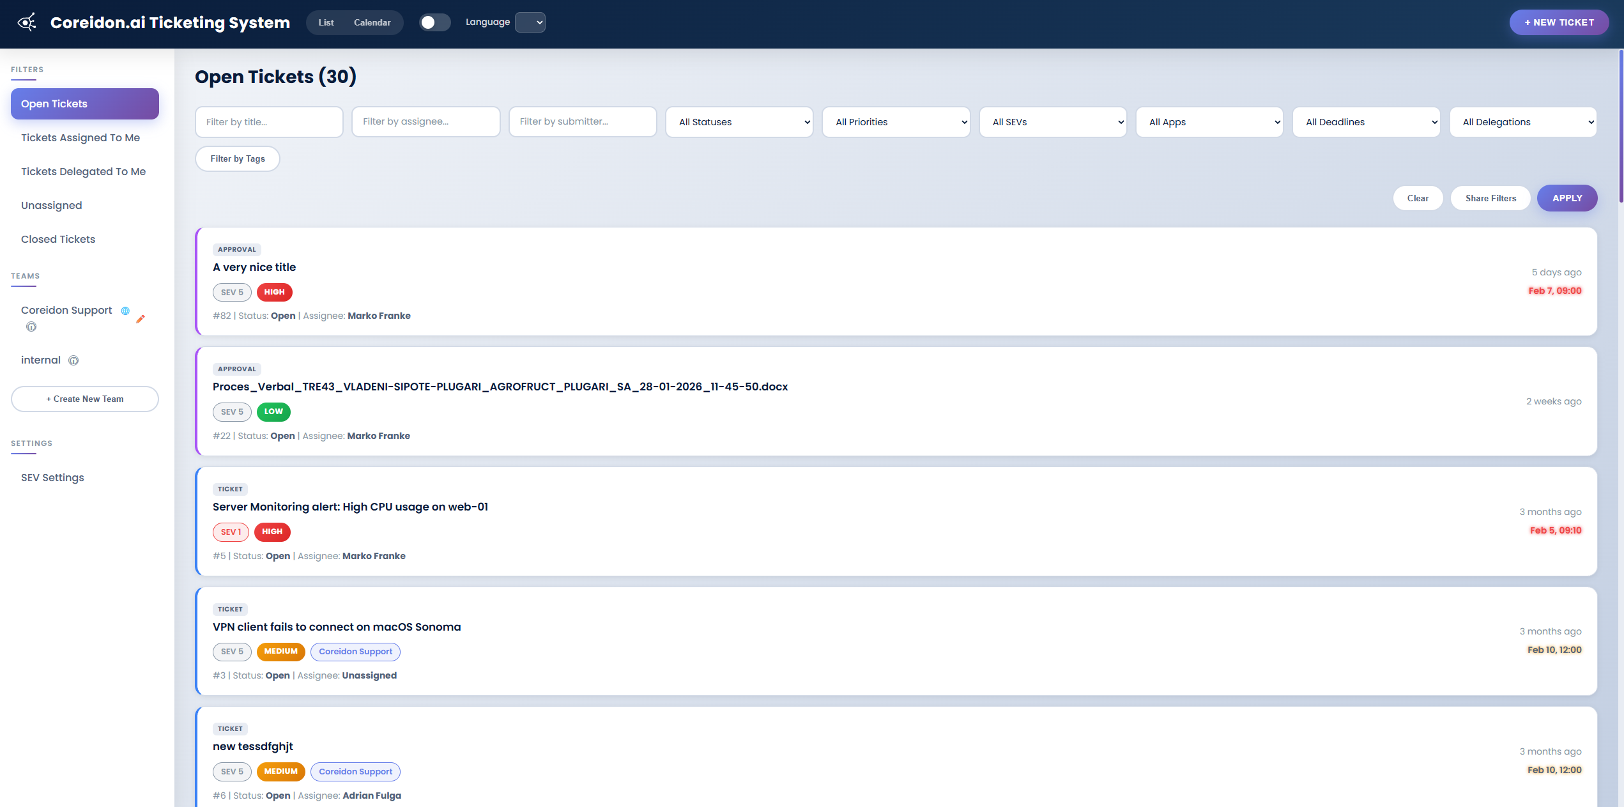This screenshot has width=1624, height=807.
Task: Expand the All Delegations dropdown
Action: (1523, 121)
